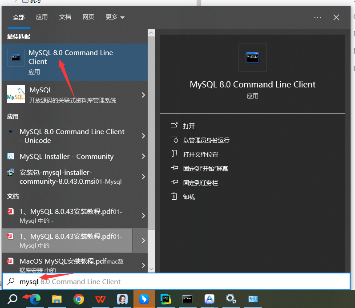355x308 pixels.
Task: Switch to the 网页 tab
Action: [88, 17]
